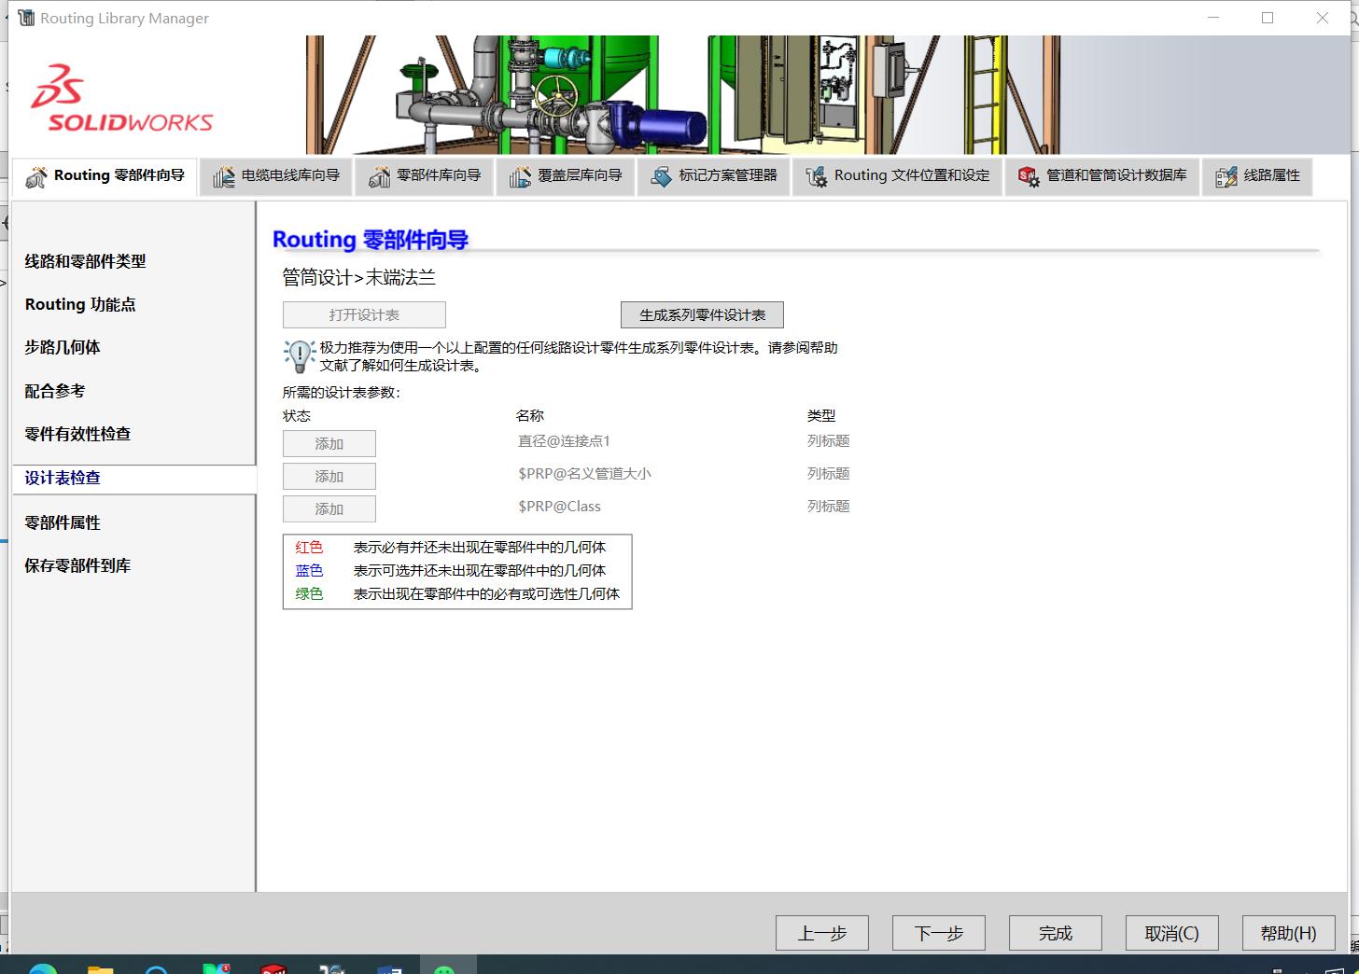This screenshot has width=1359, height=974.
Task: Open File Explorer from the taskbar
Action: pos(100,968)
